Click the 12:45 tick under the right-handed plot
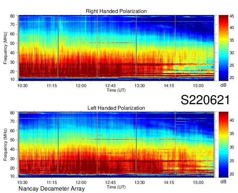This screenshot has height=193, width=238. (x=110, y=86)
